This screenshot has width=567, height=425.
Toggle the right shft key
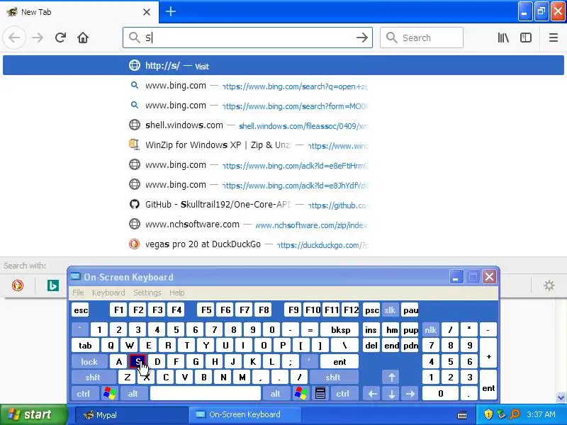coord(333,378)
